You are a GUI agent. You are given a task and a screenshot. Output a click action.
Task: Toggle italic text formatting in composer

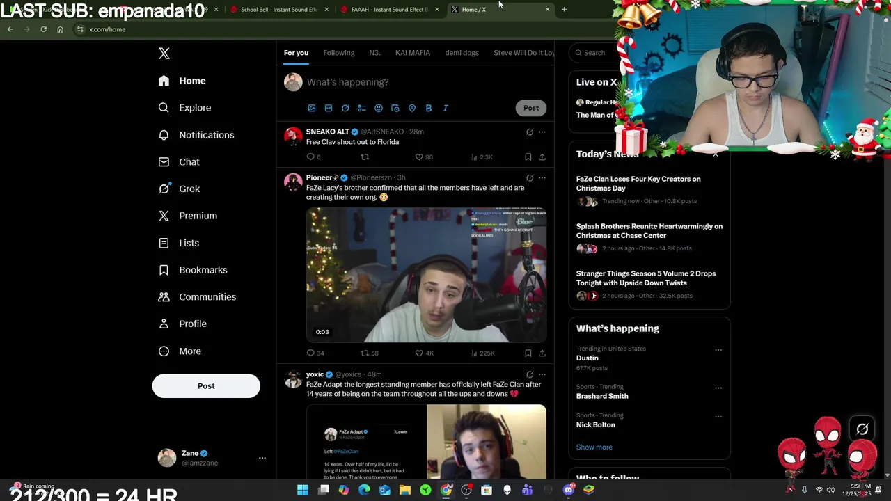point(445,108)
